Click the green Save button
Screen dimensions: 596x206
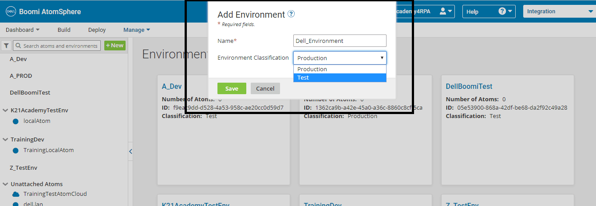coord(232,88)
